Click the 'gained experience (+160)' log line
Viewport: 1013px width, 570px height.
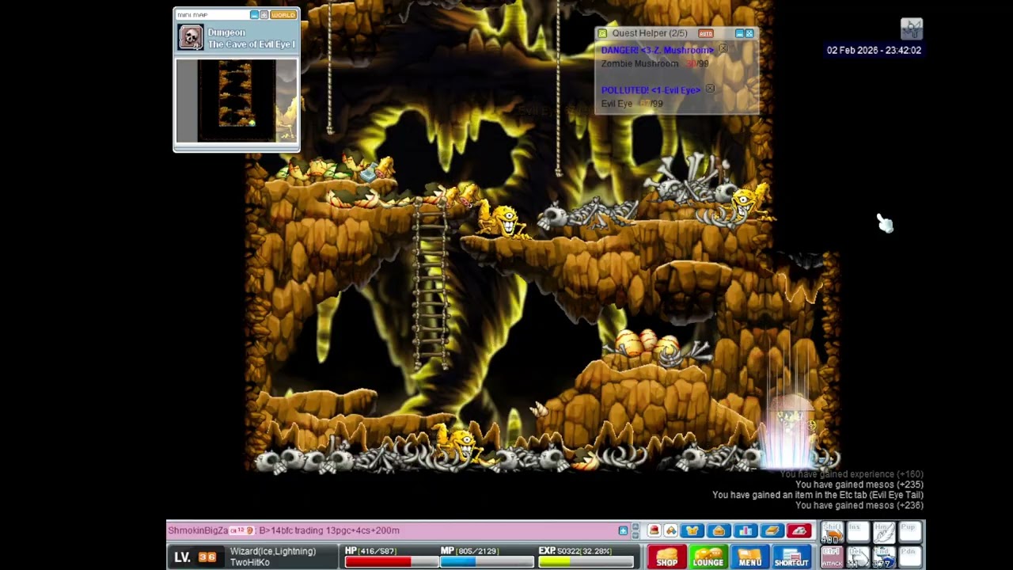tap(852, 474)
